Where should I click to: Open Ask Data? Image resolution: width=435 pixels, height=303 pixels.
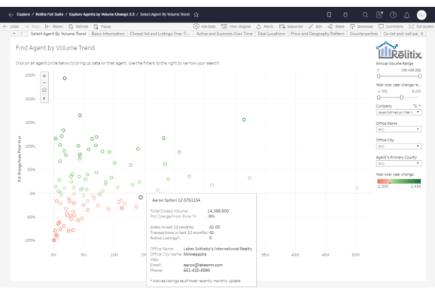(x=205, y=26)
